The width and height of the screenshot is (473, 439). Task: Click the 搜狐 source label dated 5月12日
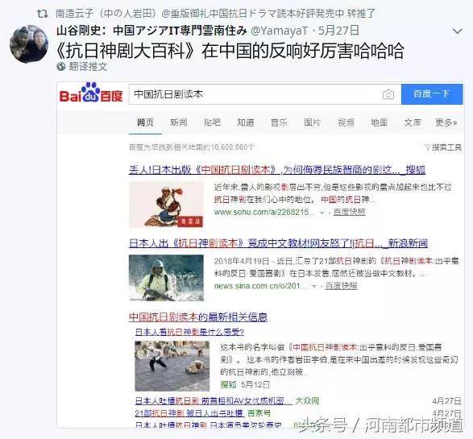[x=228, y=384]
